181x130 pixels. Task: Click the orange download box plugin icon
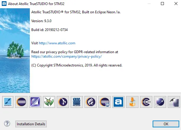pyautogui.click(x=132, y=102)
